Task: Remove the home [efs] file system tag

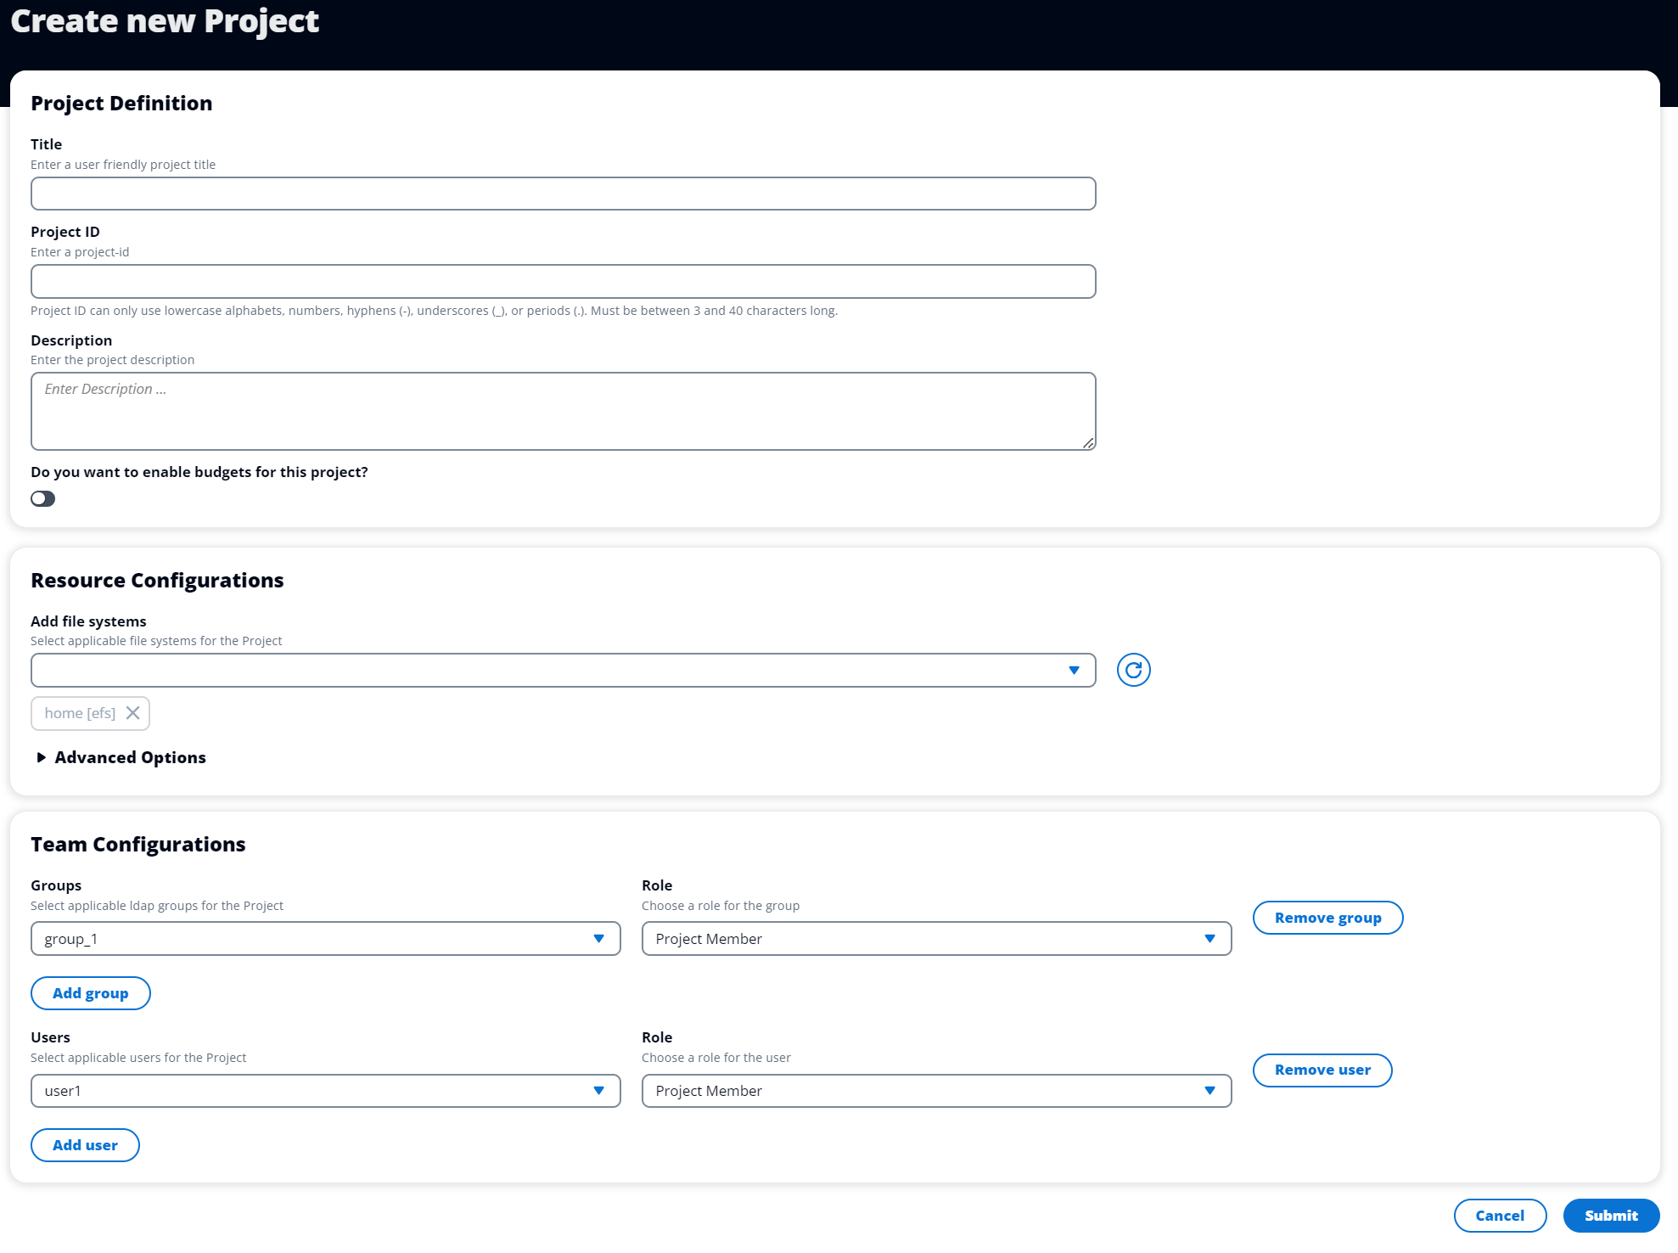Action: pyautogui.click(x=133, y=712)
